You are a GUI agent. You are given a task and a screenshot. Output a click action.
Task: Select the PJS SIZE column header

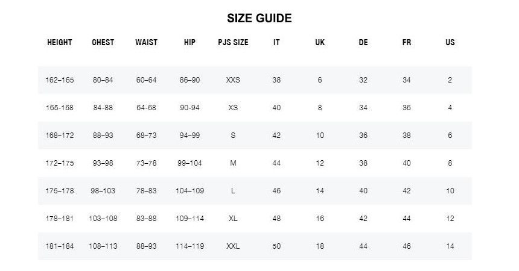[233, 43]
